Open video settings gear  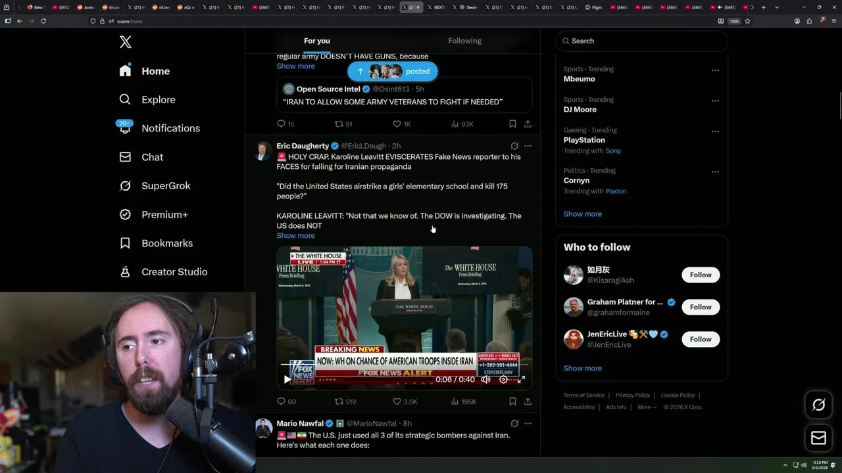coord(503,380)
